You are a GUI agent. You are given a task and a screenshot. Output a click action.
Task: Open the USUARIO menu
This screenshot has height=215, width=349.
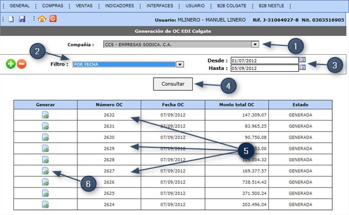[195, 6]
